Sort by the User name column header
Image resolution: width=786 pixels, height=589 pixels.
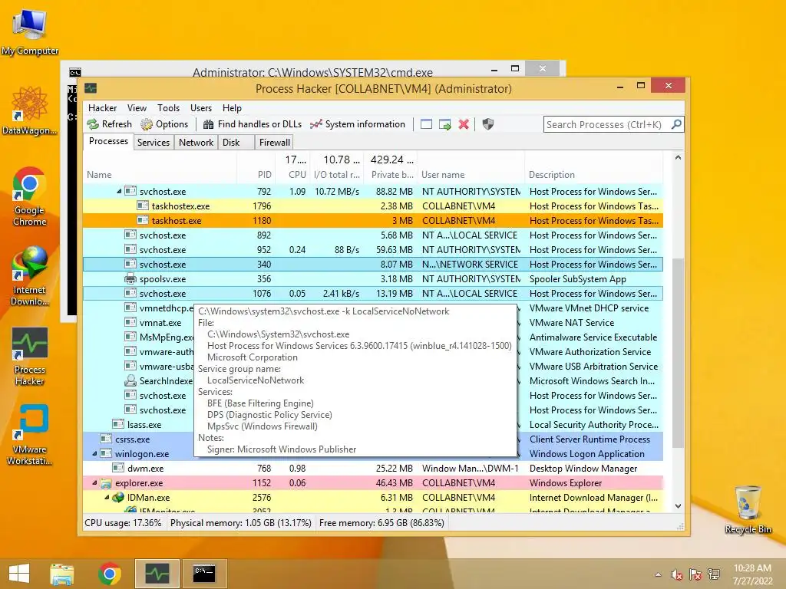coord(471,175)
